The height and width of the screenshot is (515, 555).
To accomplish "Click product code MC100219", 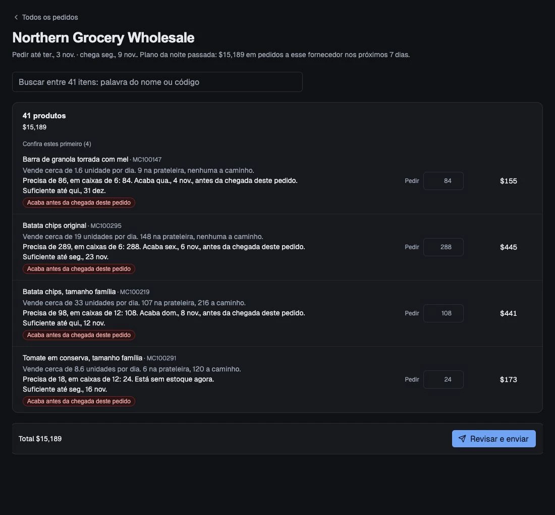I will [x=135, y=292].
